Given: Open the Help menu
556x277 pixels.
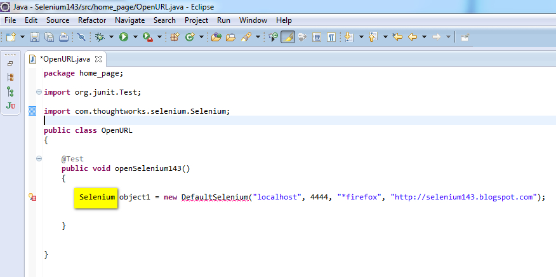Looking at the screenshot, I should tap(284, 20).
